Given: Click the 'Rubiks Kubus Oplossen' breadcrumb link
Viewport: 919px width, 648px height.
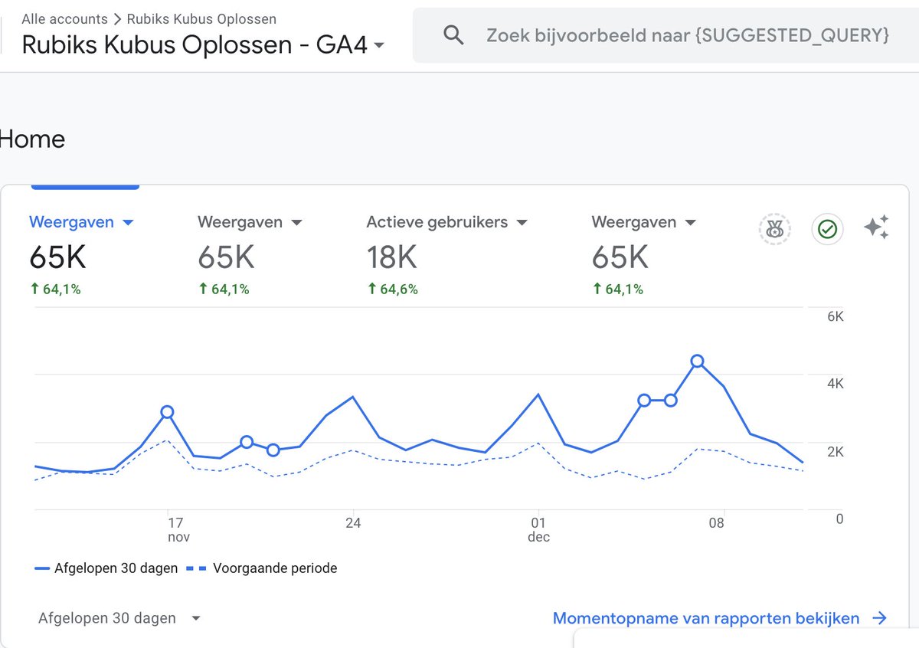Looking at the screenshot, I should click(x=202, y=19).
